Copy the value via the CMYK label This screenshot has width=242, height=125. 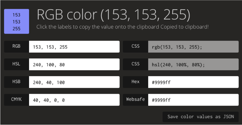click(16, 100)
